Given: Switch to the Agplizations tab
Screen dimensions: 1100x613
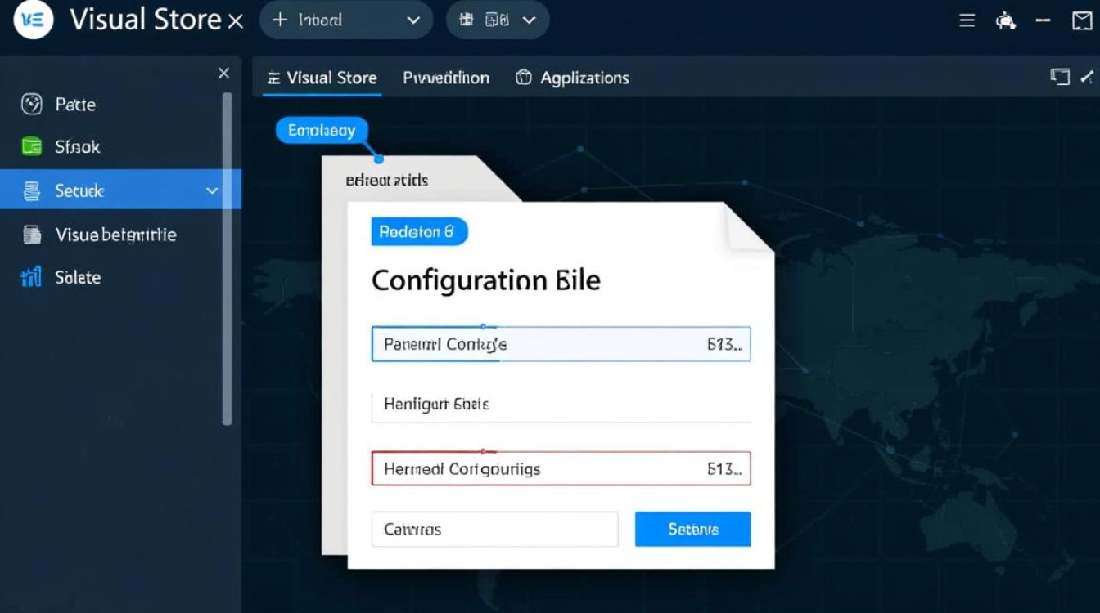Looking at the screenshot, I should point(572,78).
